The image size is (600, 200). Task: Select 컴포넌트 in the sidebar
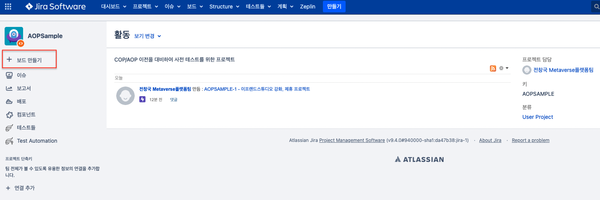[x=26, y=115]
